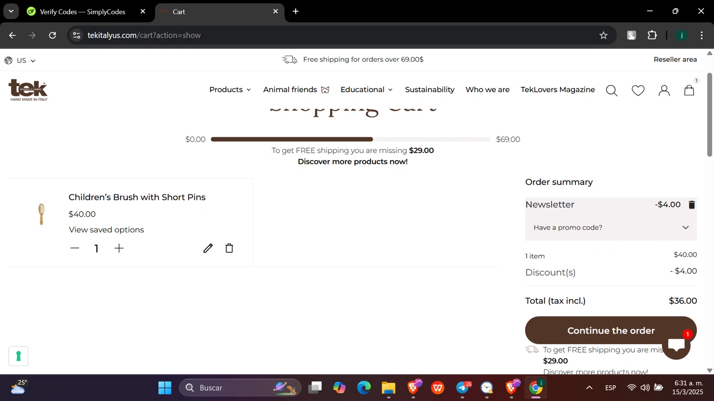
Task: Close the Verify Codes SimplyCodes tab
Action: tap(143, 11)
